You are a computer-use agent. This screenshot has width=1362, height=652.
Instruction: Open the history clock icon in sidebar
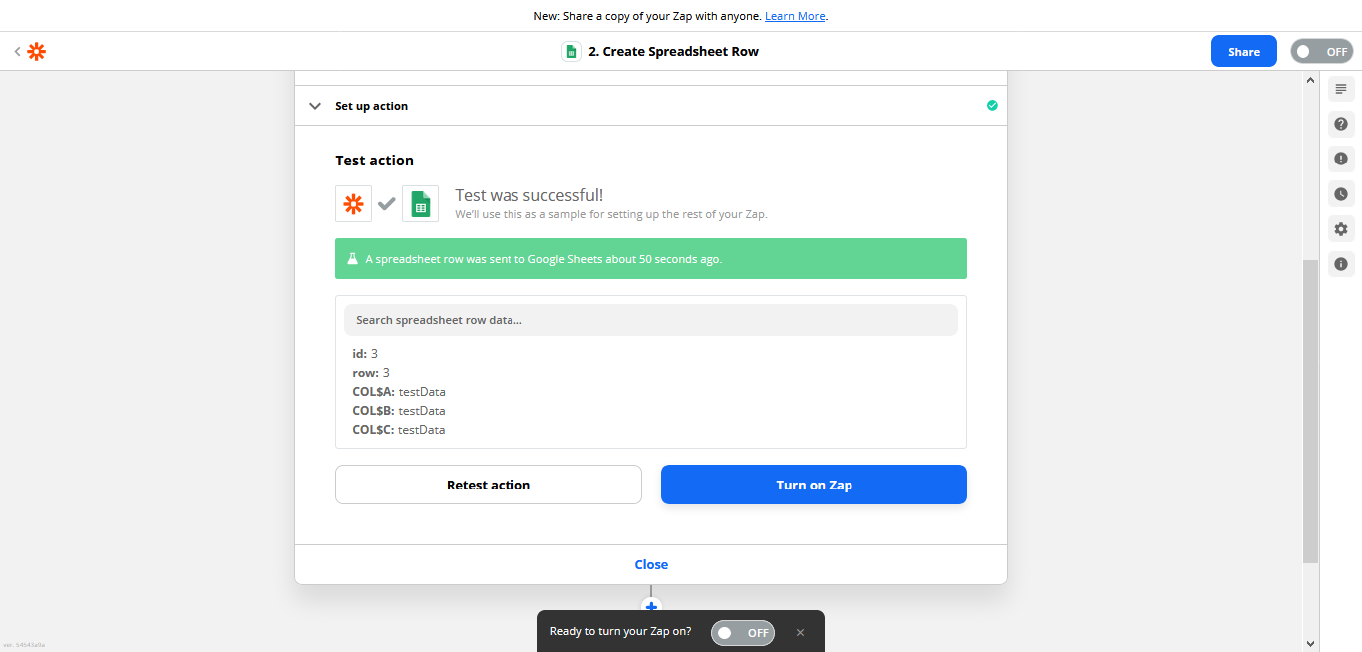point(1341,194)
